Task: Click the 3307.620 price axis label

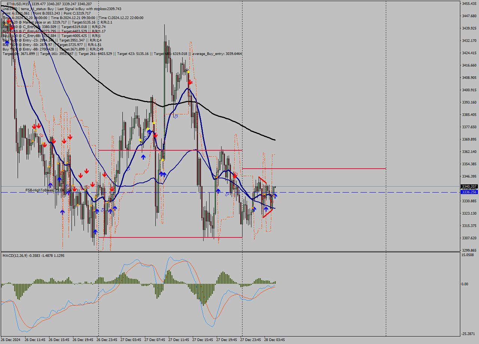Action: click(x=469, y=238)
